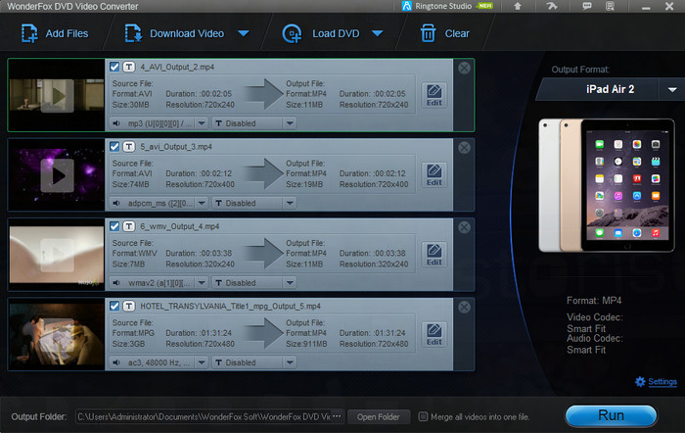Edit the HOTEL_TRANSYLVANIA video
This screenshot has height=433, width=685.
(434, 335)
